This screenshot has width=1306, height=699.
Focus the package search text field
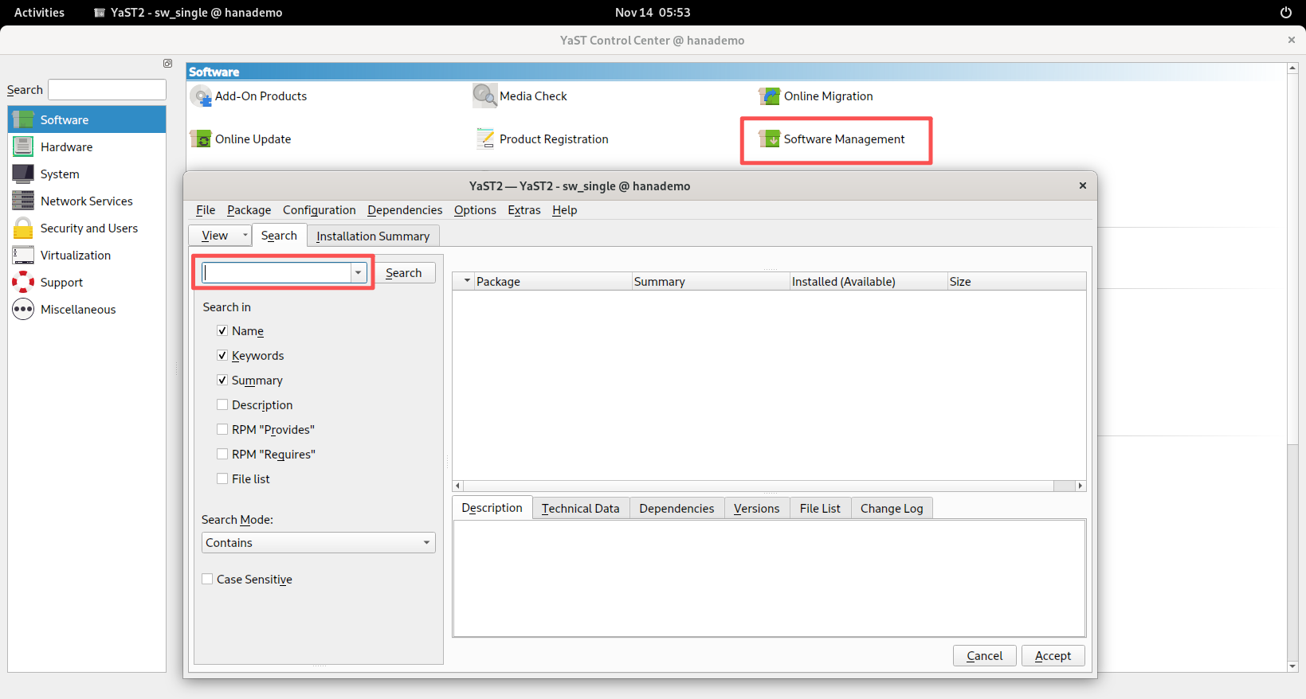[x=277, y=273]
